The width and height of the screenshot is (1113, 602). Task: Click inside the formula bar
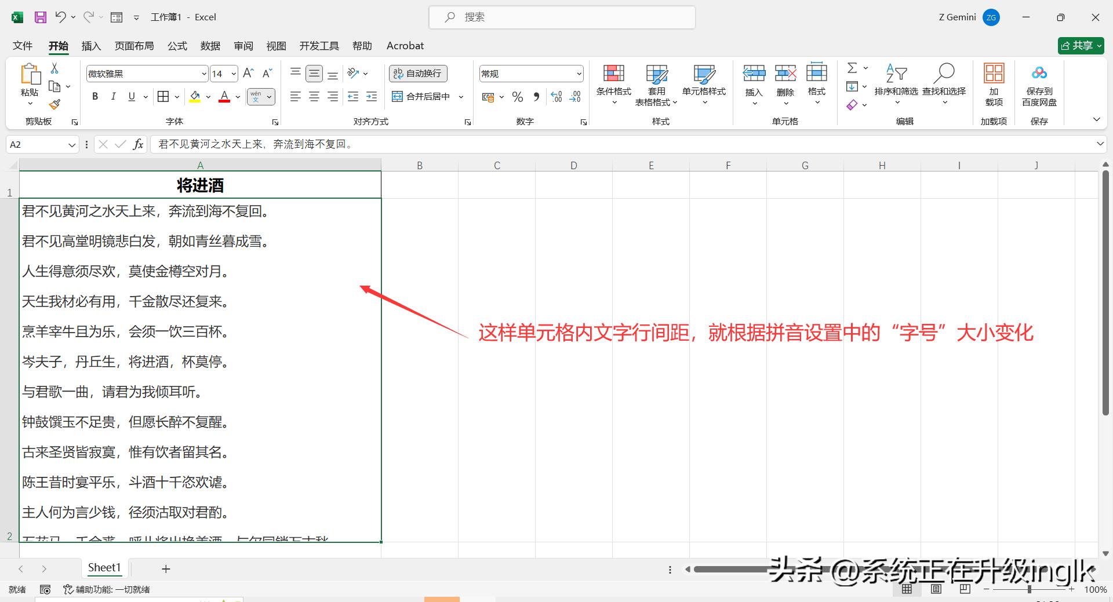406,144
